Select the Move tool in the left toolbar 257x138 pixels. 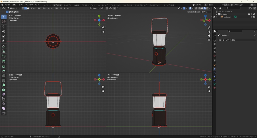(x=4, y=27)
